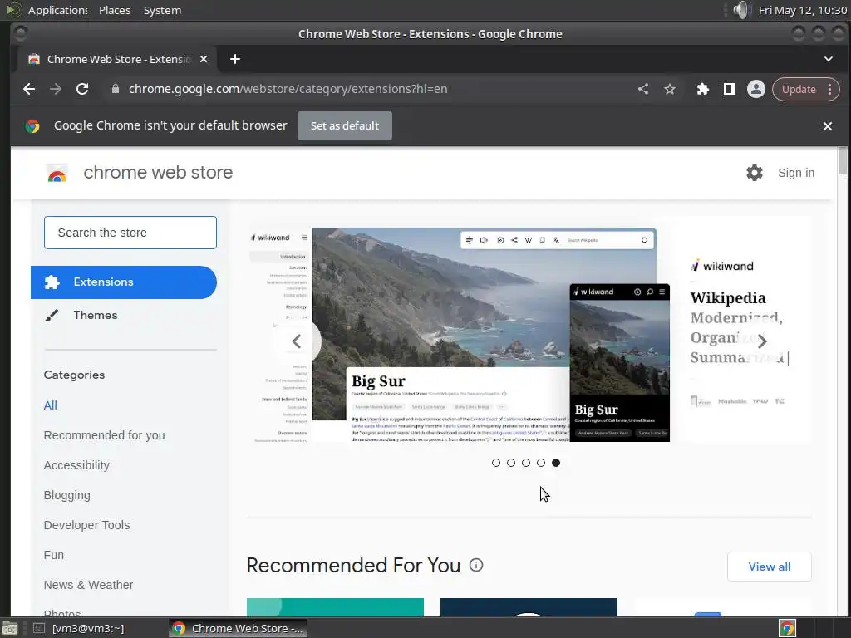The width and height of the screenshot is (851, 638).
Task: Select the fifth carousel dot
Action: pos(556,463)
